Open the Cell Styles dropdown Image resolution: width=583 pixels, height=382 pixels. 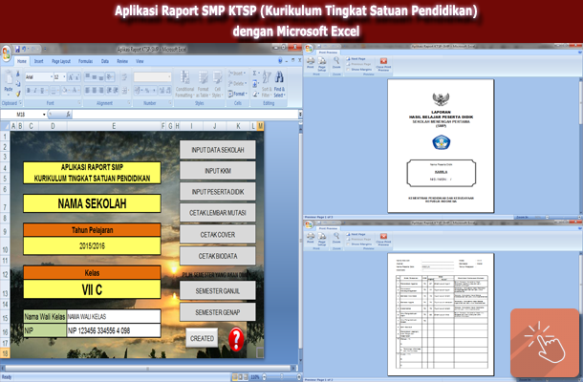(x=217, y=84)
